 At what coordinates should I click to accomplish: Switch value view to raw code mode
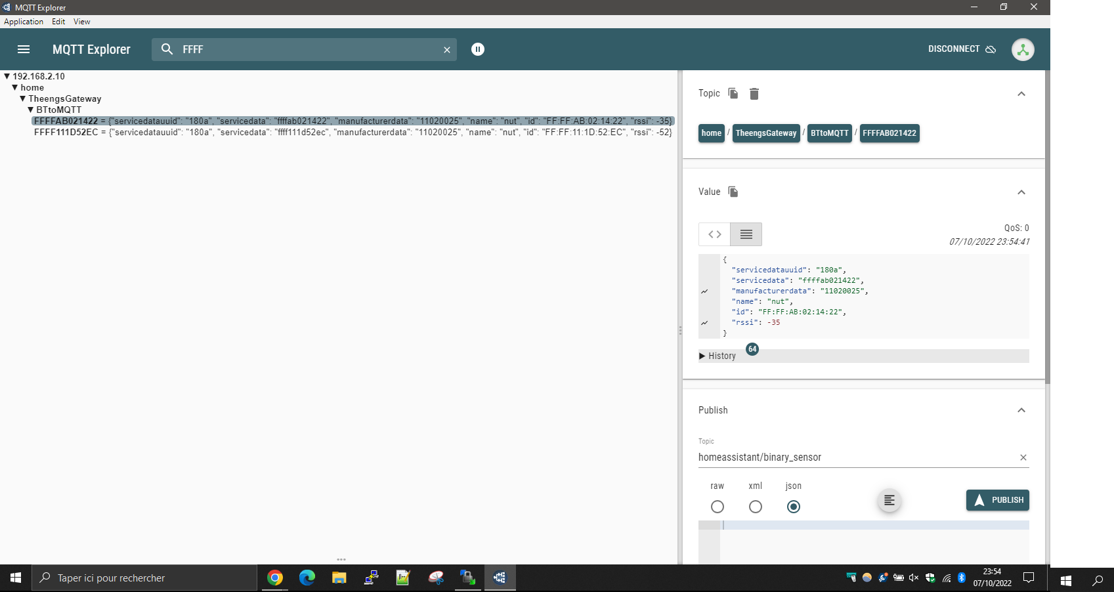point(715,234)
